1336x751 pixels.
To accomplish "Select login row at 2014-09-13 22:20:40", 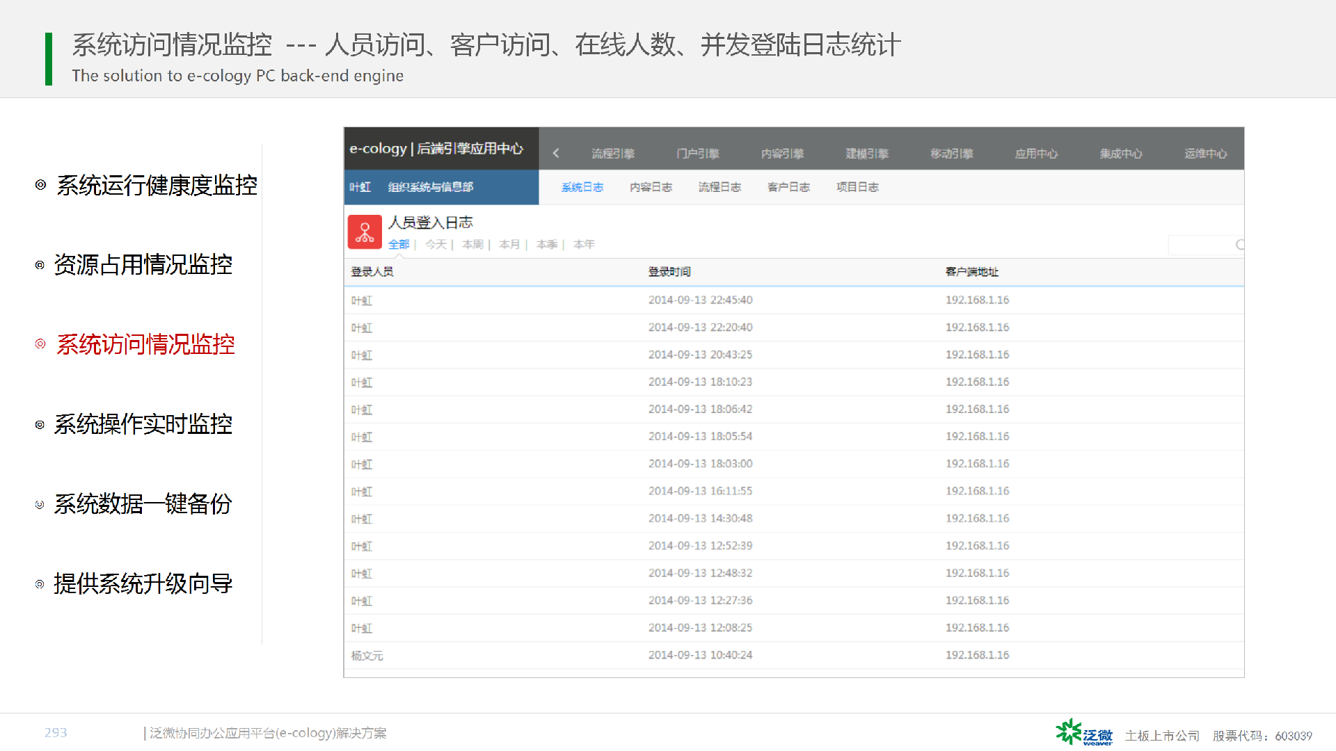I will 794,328.
